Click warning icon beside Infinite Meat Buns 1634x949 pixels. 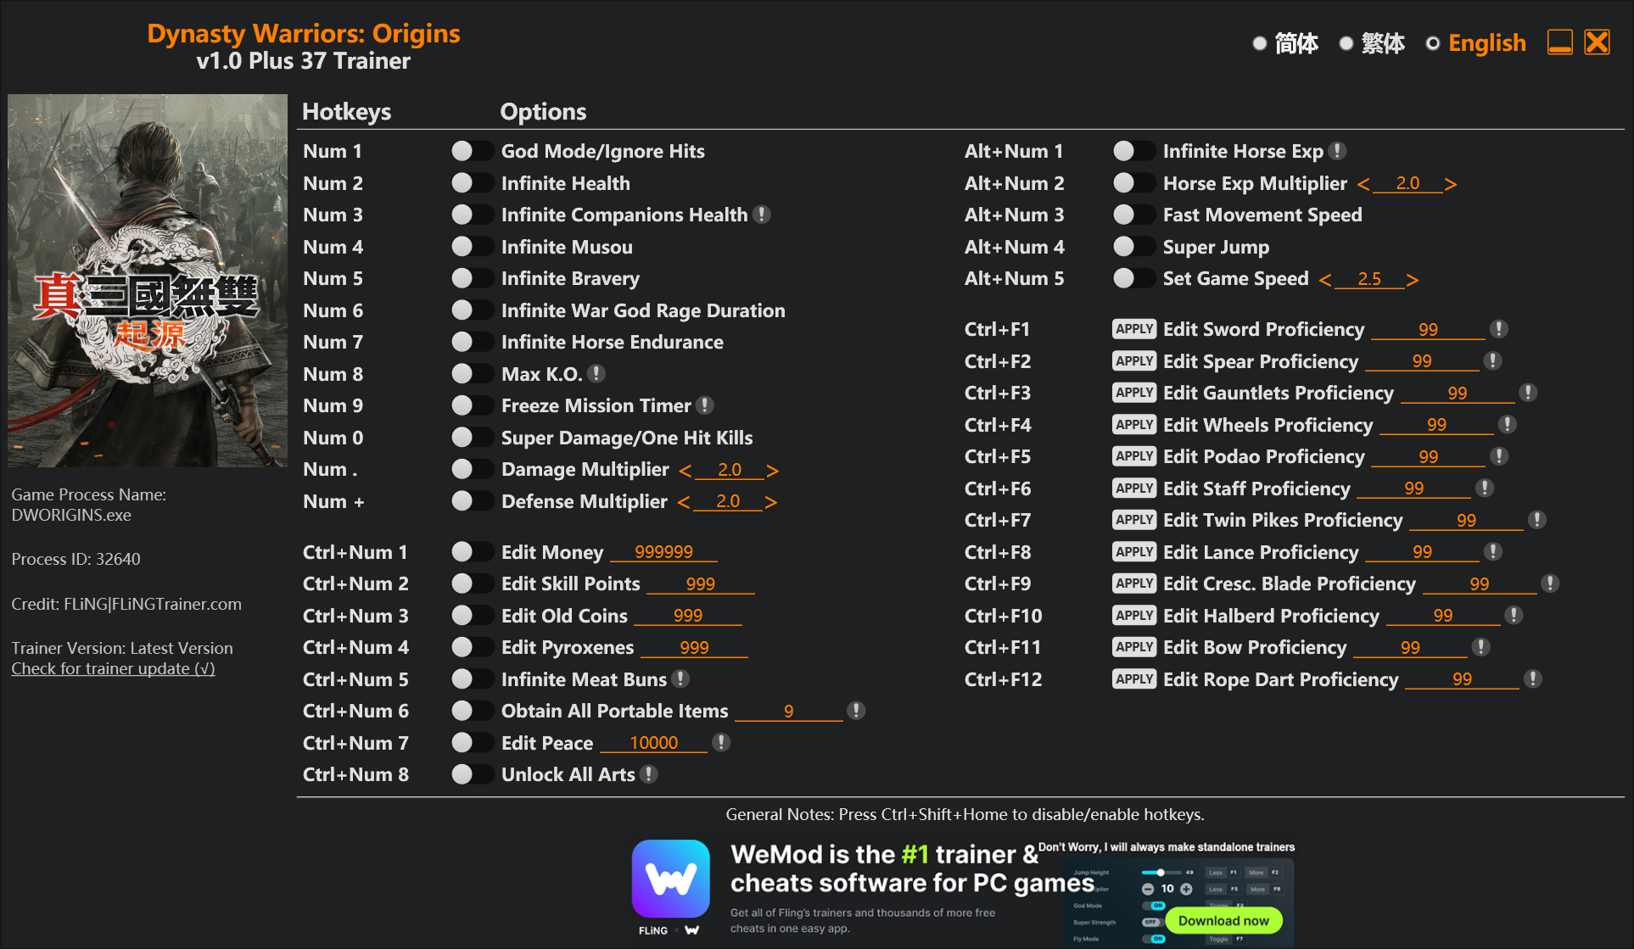point(680,678)
